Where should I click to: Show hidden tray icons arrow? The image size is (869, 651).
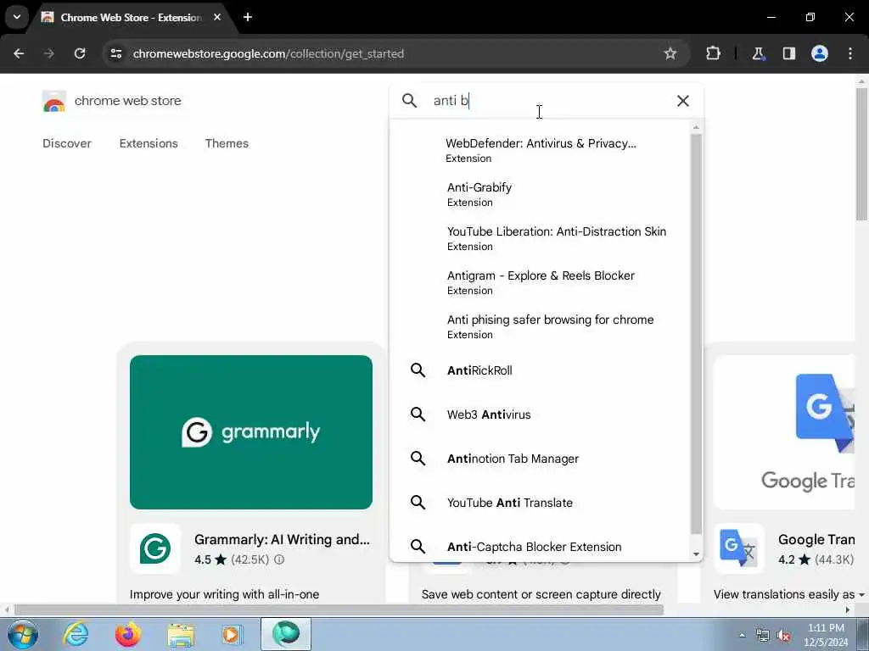coord(742,635)
